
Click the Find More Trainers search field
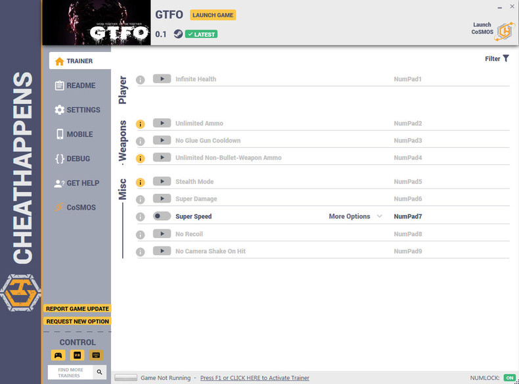point(70,372)
